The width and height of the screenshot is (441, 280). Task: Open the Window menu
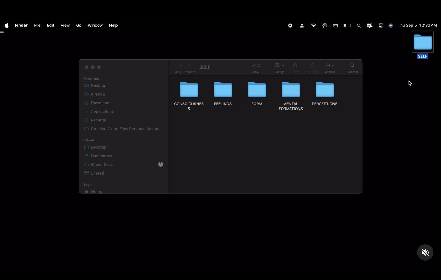[95, 25]
